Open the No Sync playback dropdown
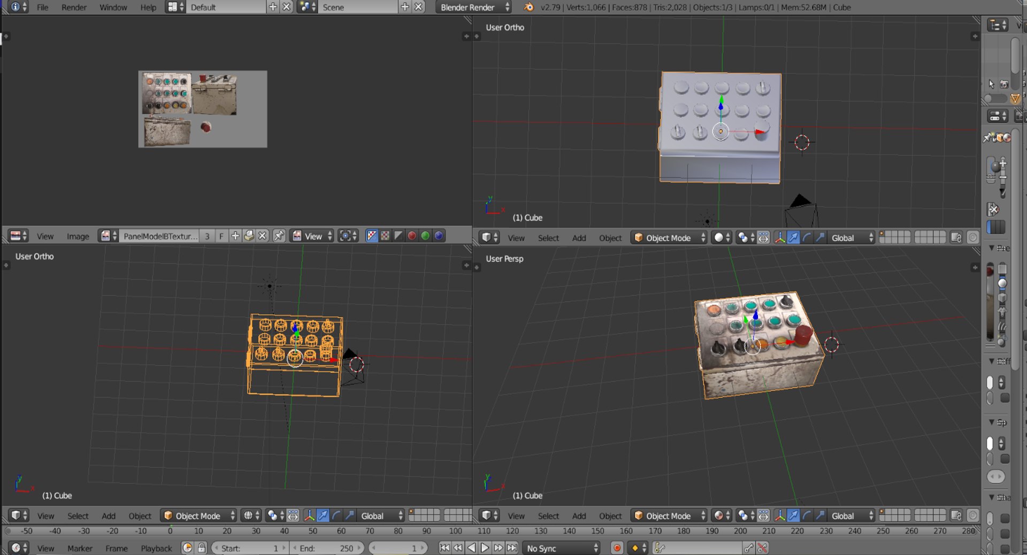 point(562,548)
